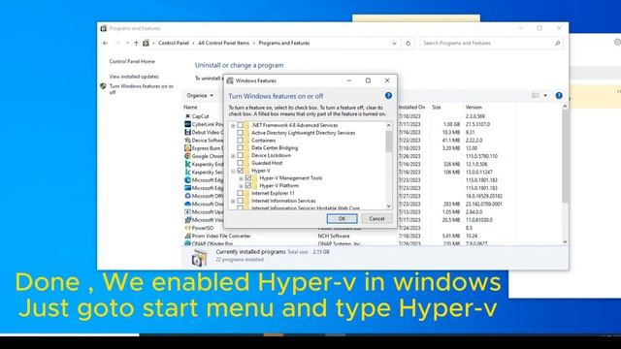Check the Internet Explorer 11 checkbox

click(240, 193)
